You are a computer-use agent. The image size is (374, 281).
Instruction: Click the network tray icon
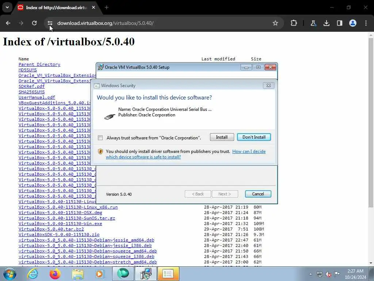pyautogui.click(x=320, y=274)
